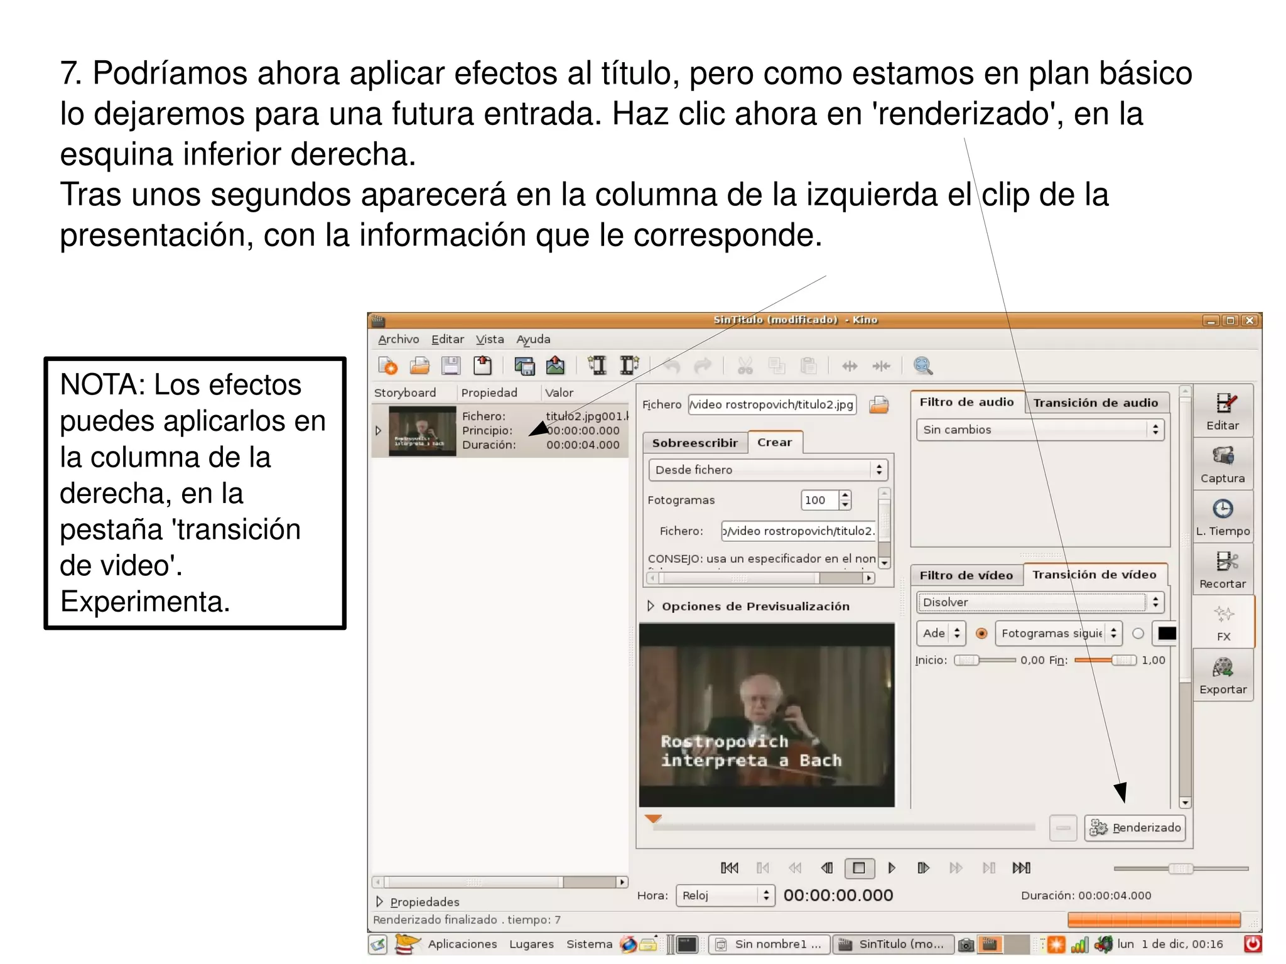
Task: Switch to the Editar mode
Action: pos(1223,411)
